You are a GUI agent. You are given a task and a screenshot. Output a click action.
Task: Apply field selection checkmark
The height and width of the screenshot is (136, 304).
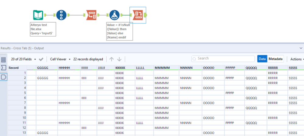[x=41, y=59]
